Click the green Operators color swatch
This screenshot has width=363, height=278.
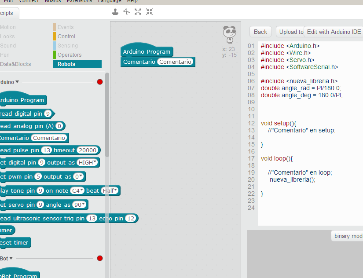click(x=55, y=55)
